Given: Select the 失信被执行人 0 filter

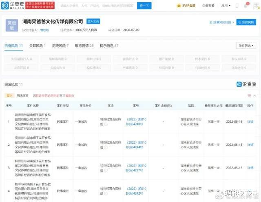Looking at the screenshot, I should click(21, 59).
